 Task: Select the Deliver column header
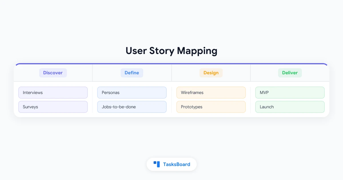click(x=290, y=73)
